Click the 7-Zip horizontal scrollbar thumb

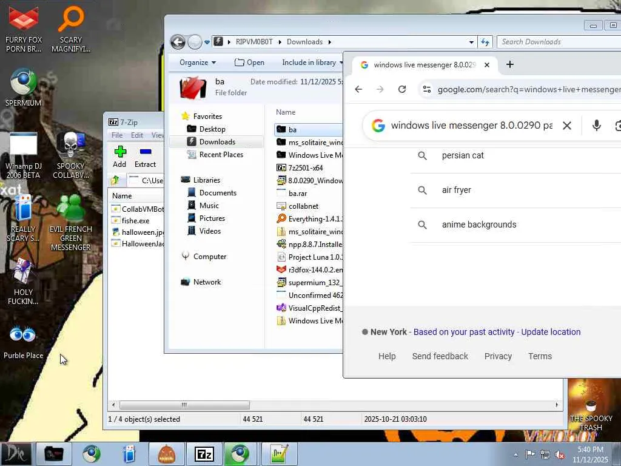point(184,405)
